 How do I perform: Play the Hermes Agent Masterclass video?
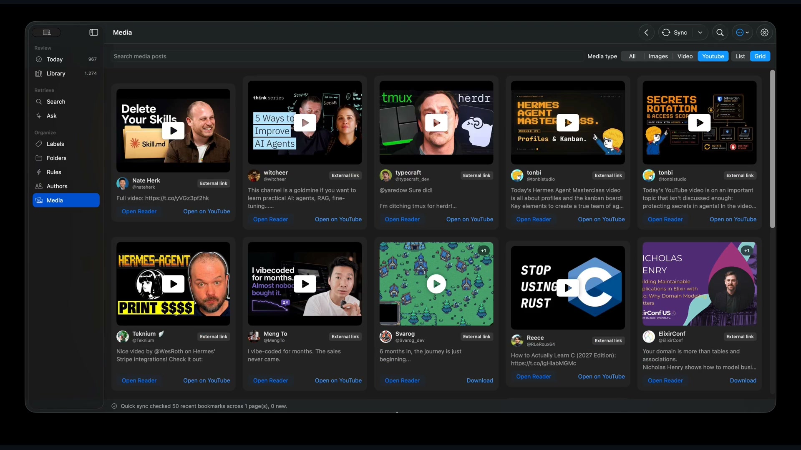[x=568, y=123]
